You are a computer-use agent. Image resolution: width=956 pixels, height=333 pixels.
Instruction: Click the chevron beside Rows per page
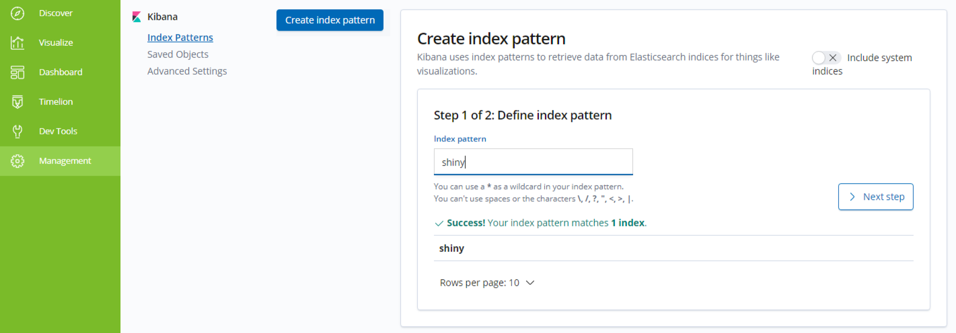tap(530, 283)
